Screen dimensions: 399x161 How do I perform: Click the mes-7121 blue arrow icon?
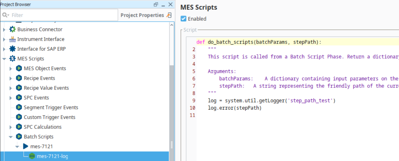click(25, 146)
